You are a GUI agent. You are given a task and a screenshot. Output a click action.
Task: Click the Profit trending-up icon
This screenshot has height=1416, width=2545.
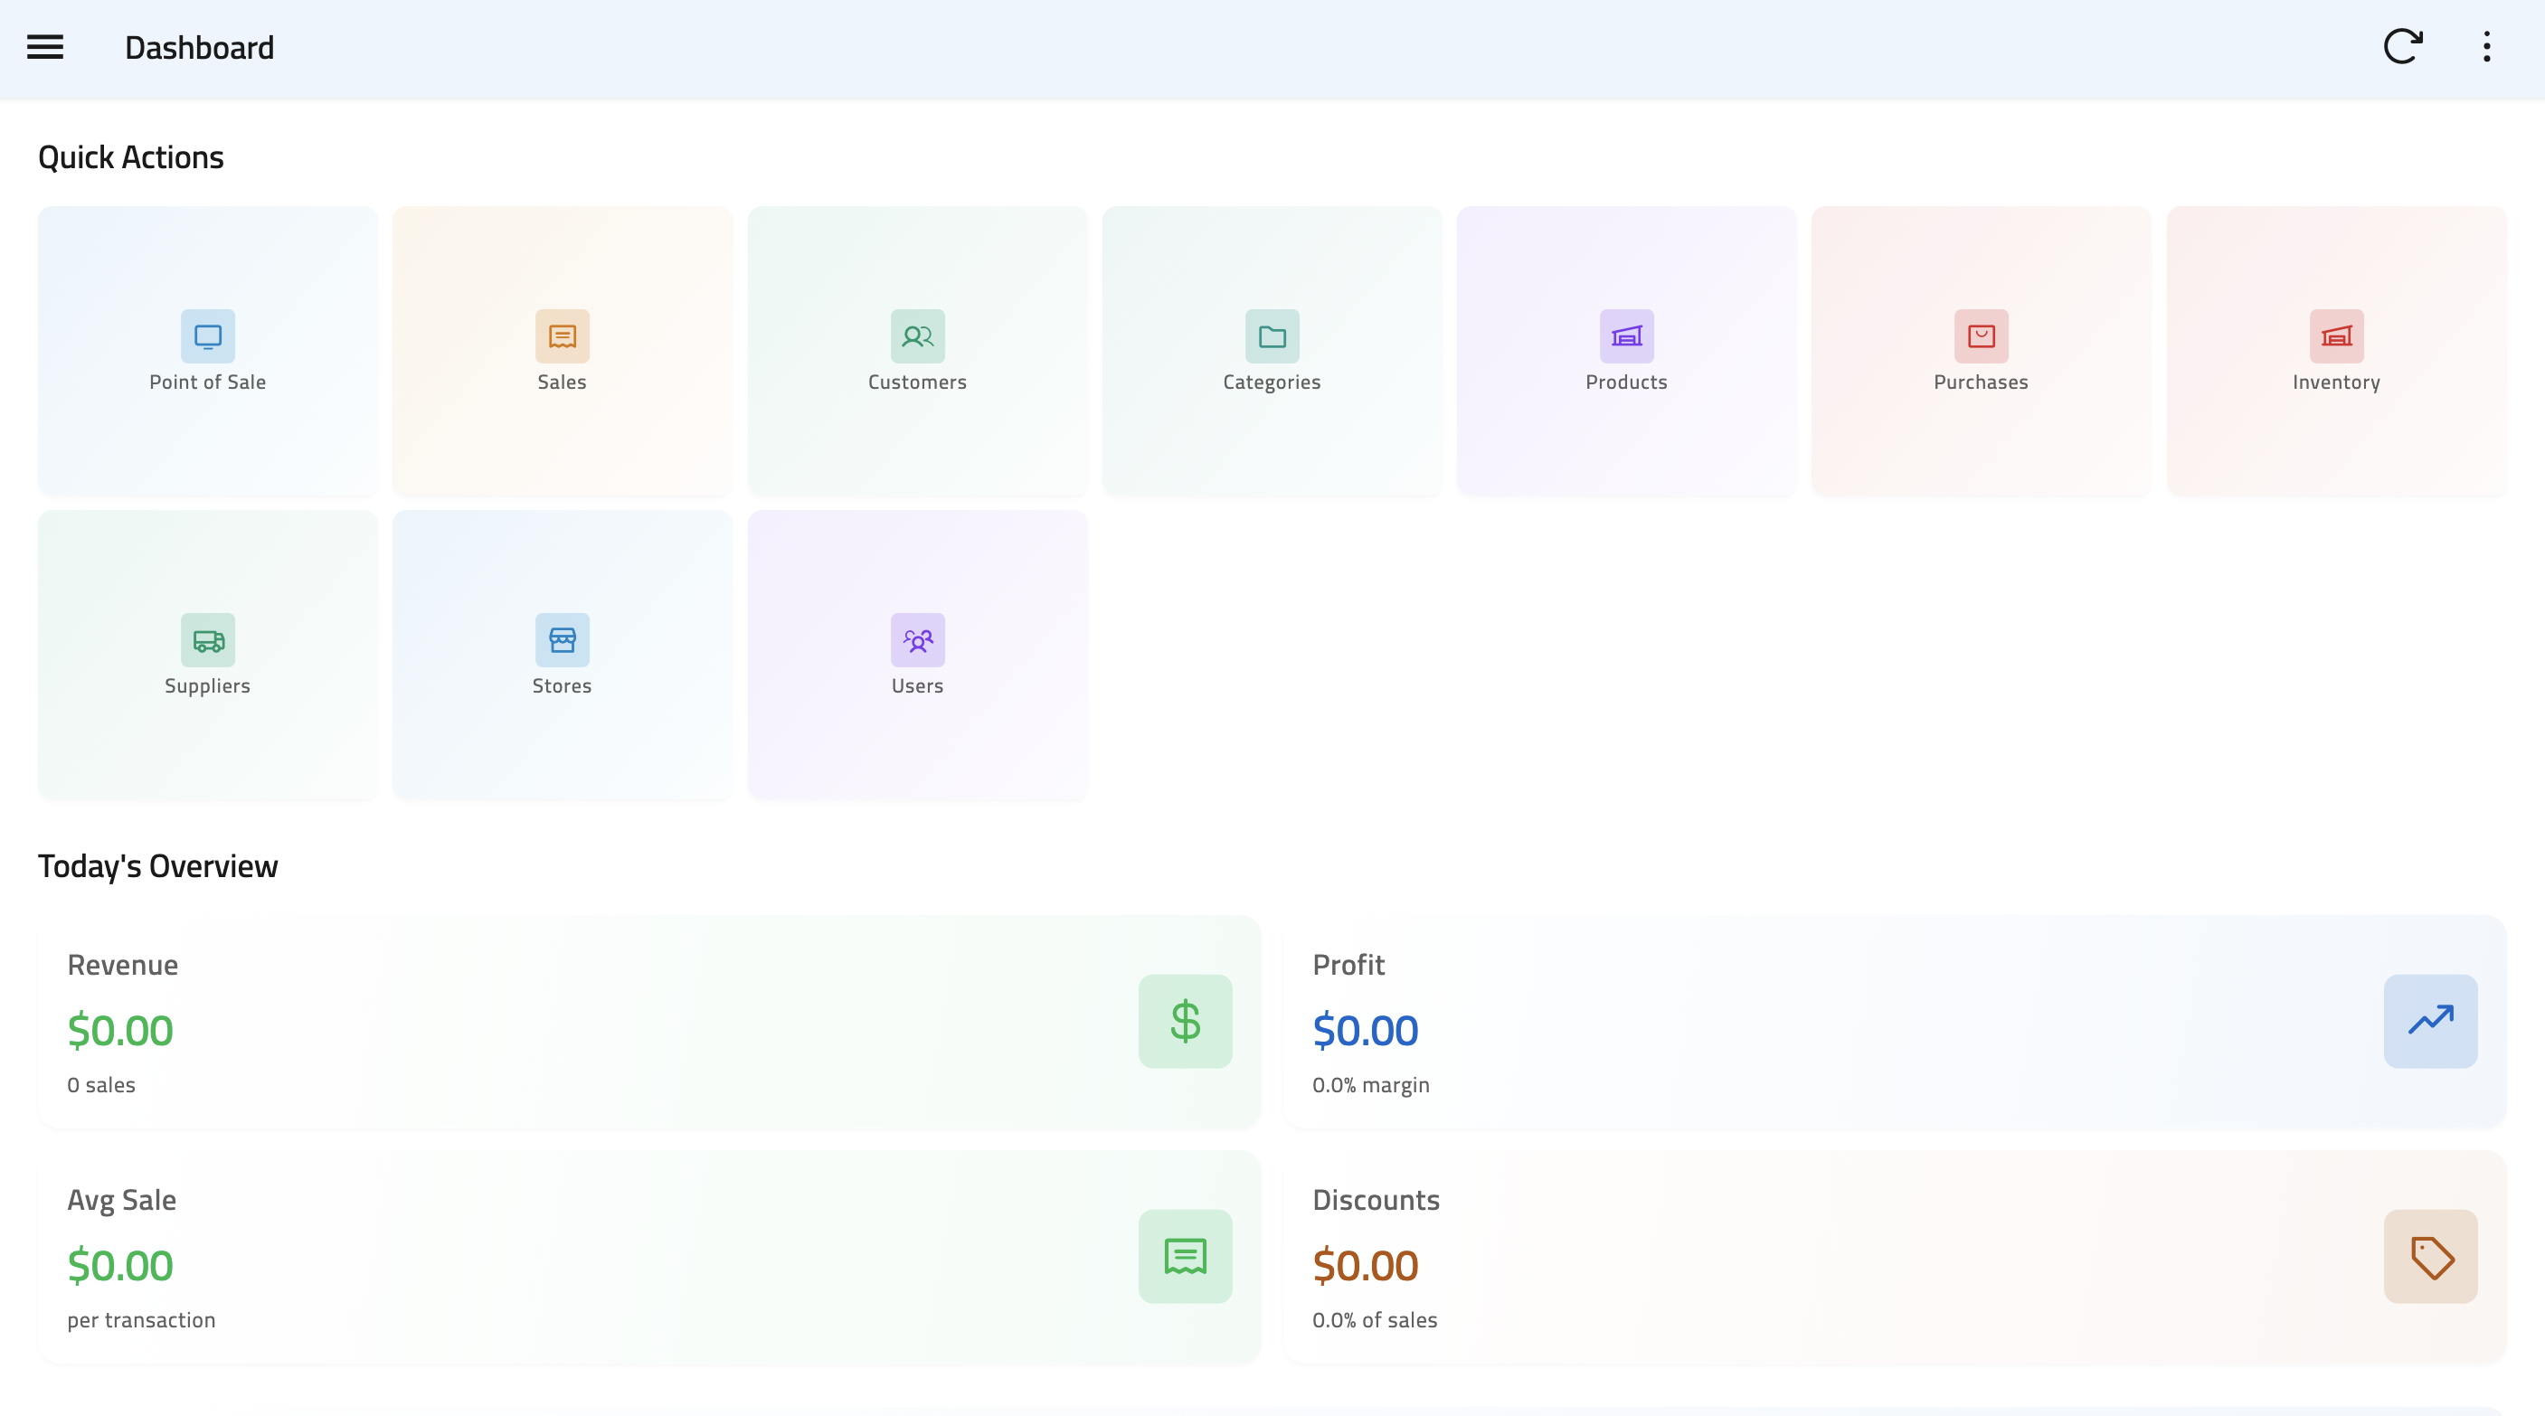(x=2429, y=1021)
